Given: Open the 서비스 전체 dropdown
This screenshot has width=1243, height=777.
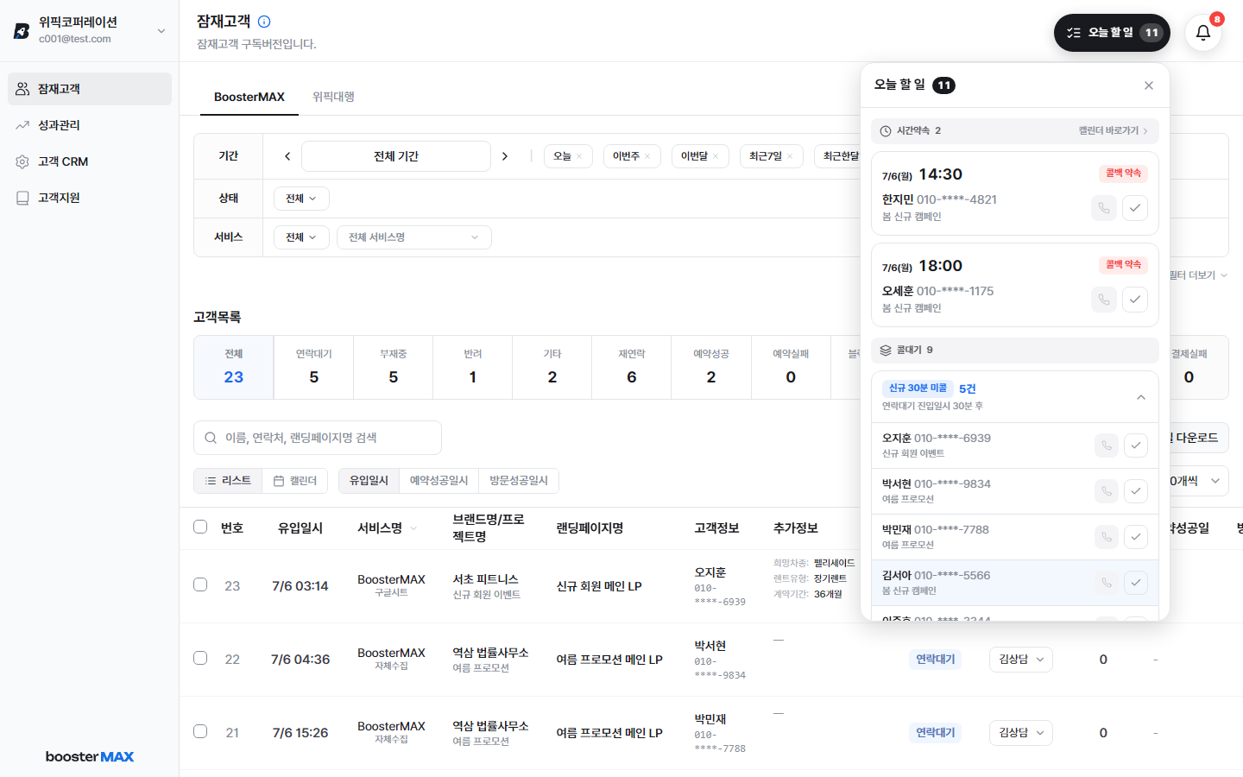Looking at the screenshot, I should pos(301,237).
